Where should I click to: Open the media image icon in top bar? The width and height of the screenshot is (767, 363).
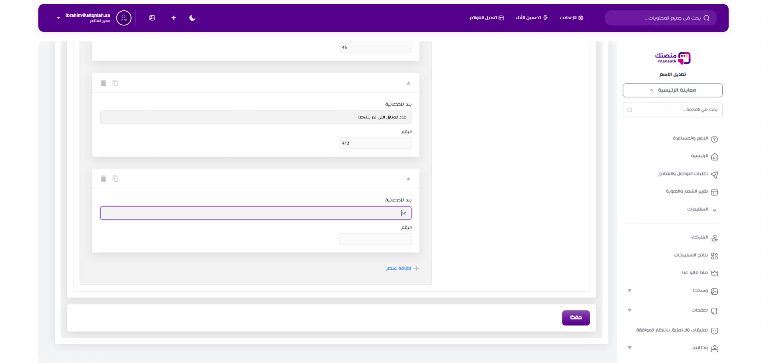coord(152,18)
